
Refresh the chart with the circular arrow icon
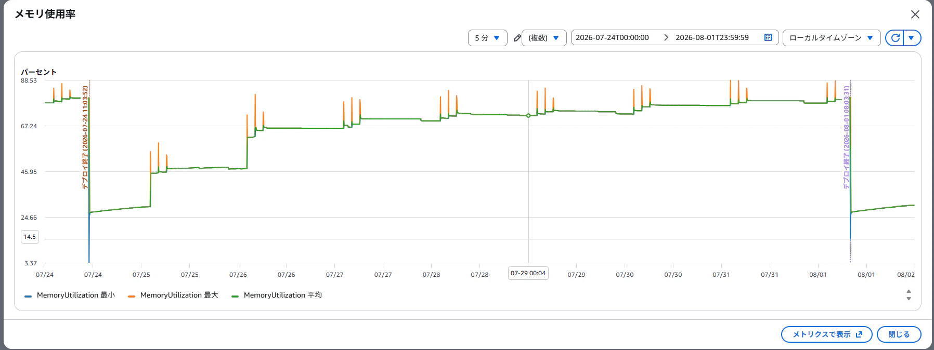tap(895, 38)
